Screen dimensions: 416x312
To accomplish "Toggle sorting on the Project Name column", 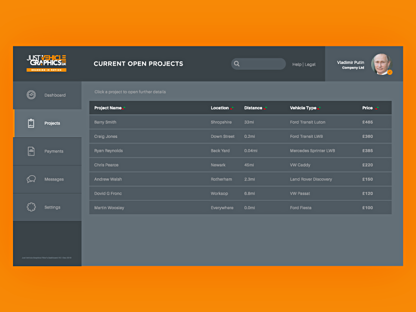I will (x=124, y=108).
